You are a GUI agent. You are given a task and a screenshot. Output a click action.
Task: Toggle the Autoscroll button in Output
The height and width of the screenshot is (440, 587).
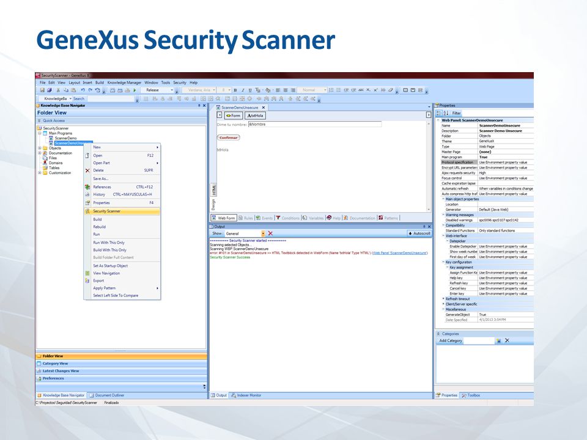[x=419, y=233]
